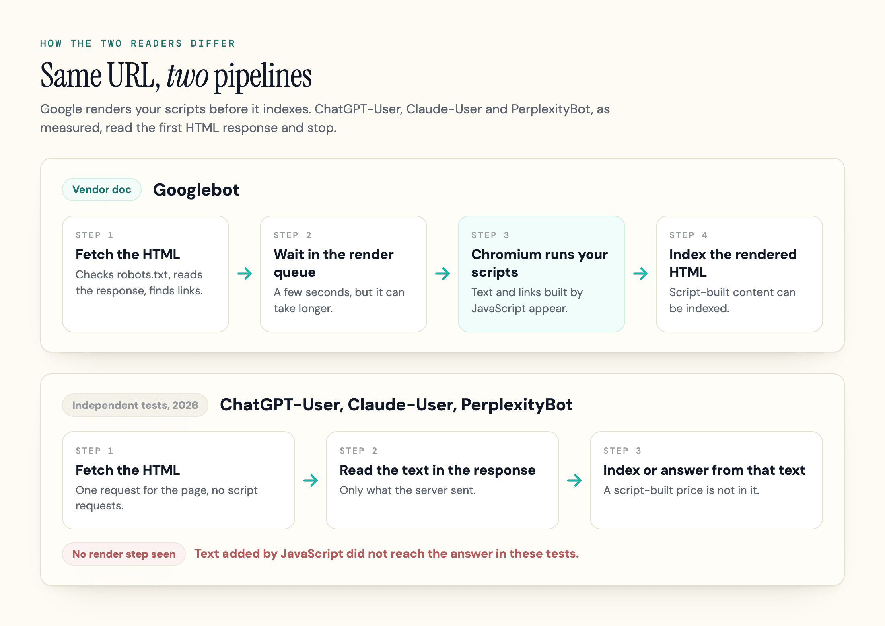885x626 pixels.
Task: Click 'Read the text in the response' title
Action: click(438, 470)
